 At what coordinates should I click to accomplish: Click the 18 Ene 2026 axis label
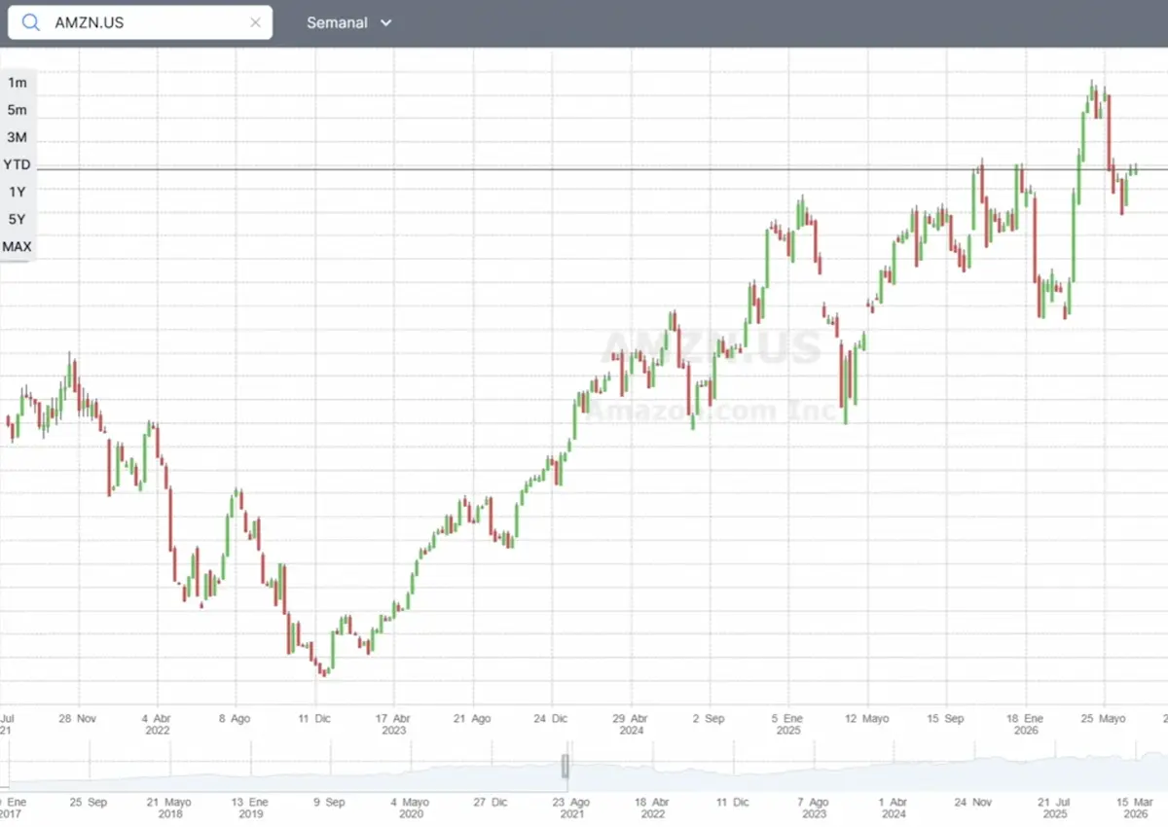coord(1026,724)
